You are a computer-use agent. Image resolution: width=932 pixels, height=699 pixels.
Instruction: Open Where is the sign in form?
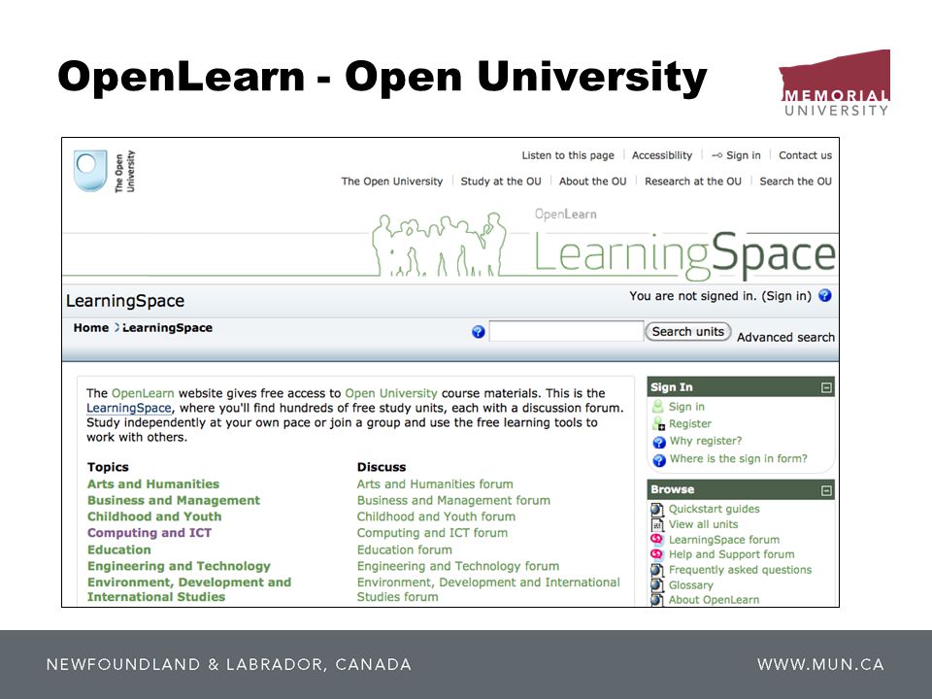tap(738, 458)
